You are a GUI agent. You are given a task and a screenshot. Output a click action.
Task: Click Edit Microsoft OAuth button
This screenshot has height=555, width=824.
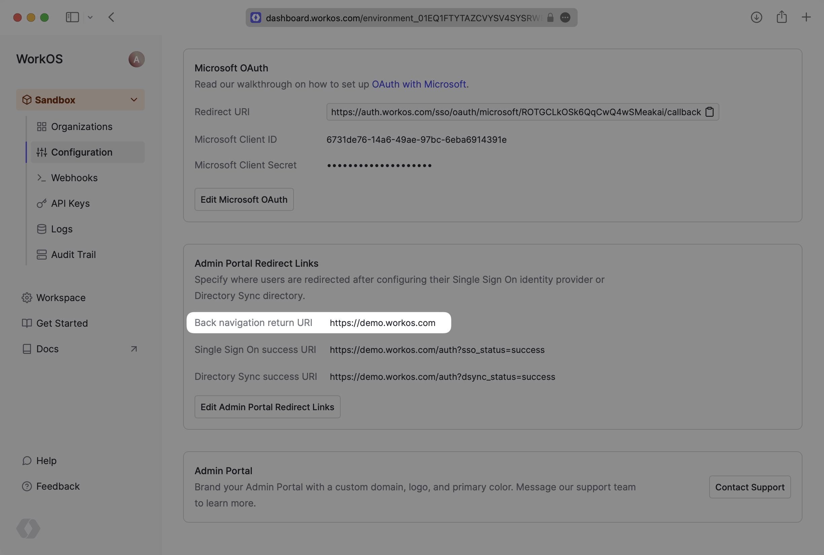click(x=244, y=200)
